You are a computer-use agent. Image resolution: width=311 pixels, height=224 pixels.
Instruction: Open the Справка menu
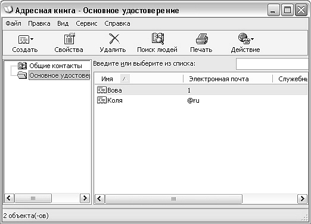pyautogui.click(x=117, y=23)
